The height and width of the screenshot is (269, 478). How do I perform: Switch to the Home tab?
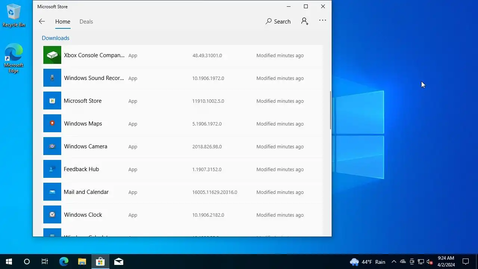63,22
